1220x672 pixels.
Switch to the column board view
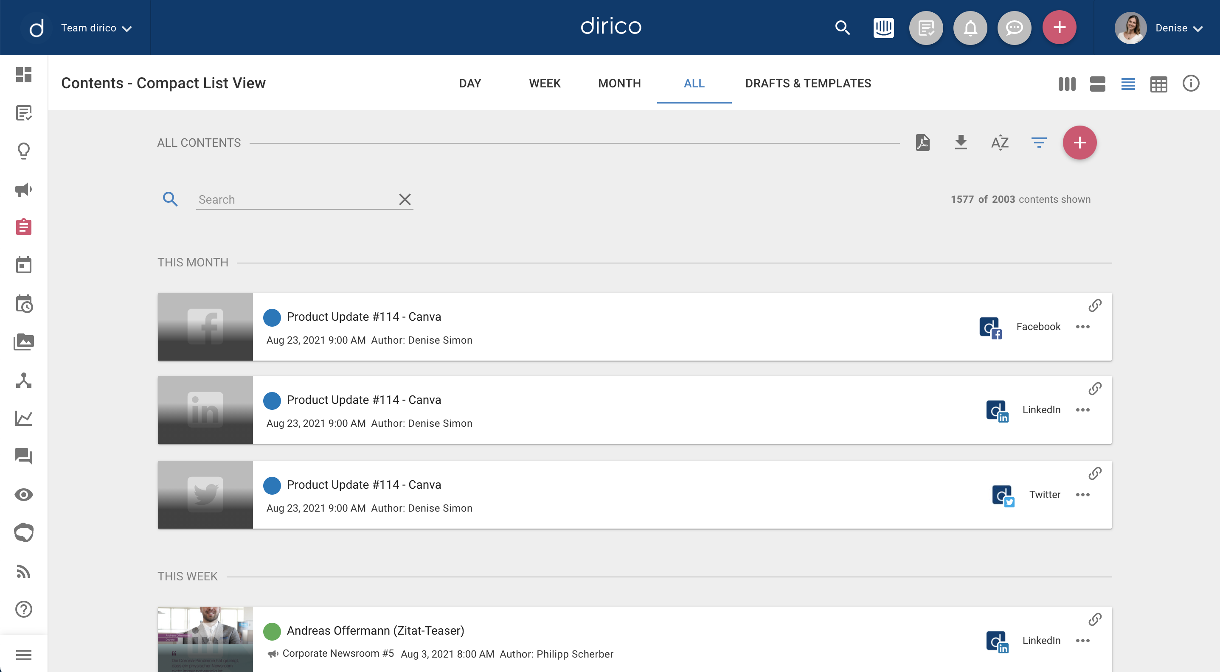click(1067, 84)
